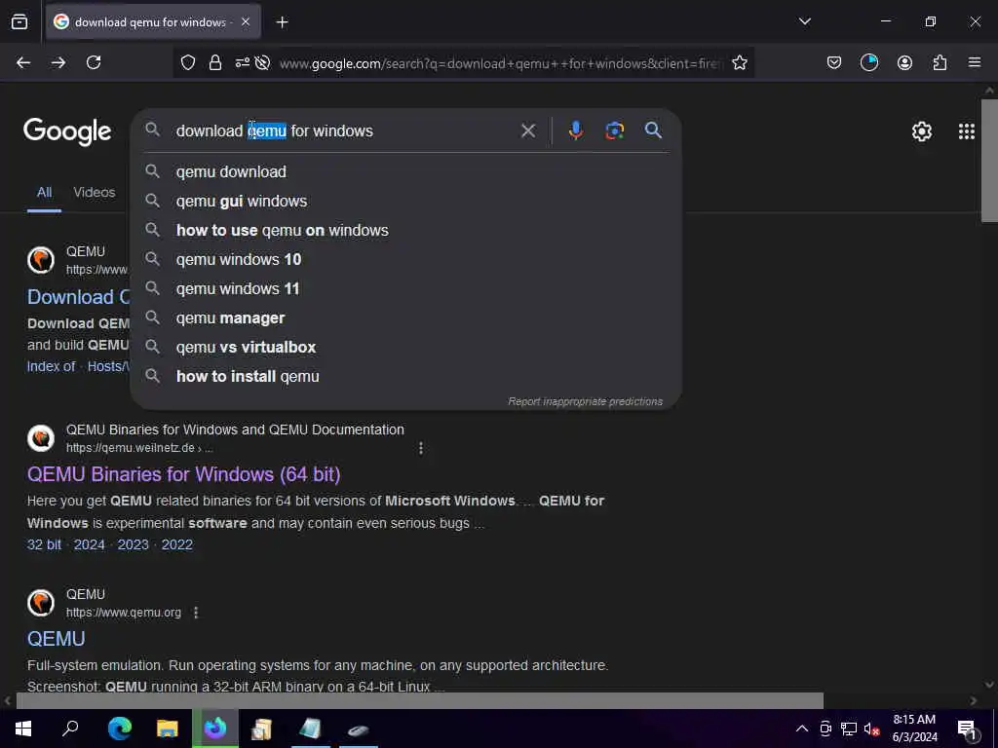
Task: Click 'Report inappropriate predictions' link
Action: click(x=585, y=401)
